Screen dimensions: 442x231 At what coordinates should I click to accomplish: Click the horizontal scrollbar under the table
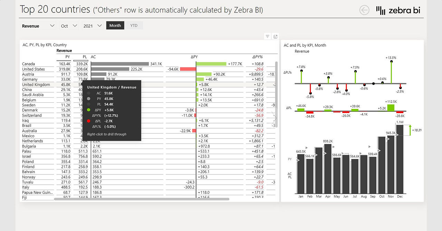(142, 199)
